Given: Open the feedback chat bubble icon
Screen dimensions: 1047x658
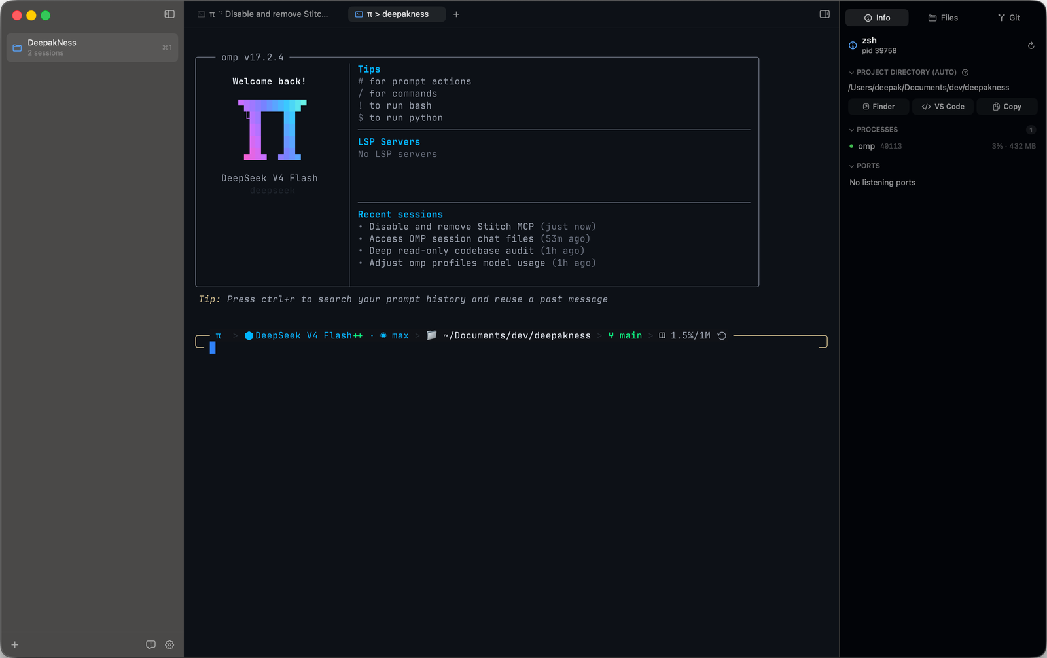Looking at the screenshot, I should coord(151,645).
